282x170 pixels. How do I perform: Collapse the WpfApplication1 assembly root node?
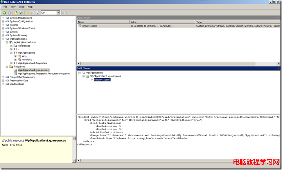pos(3,39)
